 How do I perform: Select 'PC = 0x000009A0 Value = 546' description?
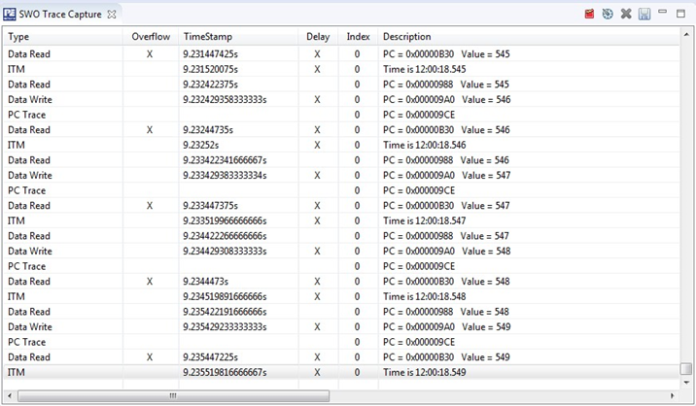coord(447,99)
